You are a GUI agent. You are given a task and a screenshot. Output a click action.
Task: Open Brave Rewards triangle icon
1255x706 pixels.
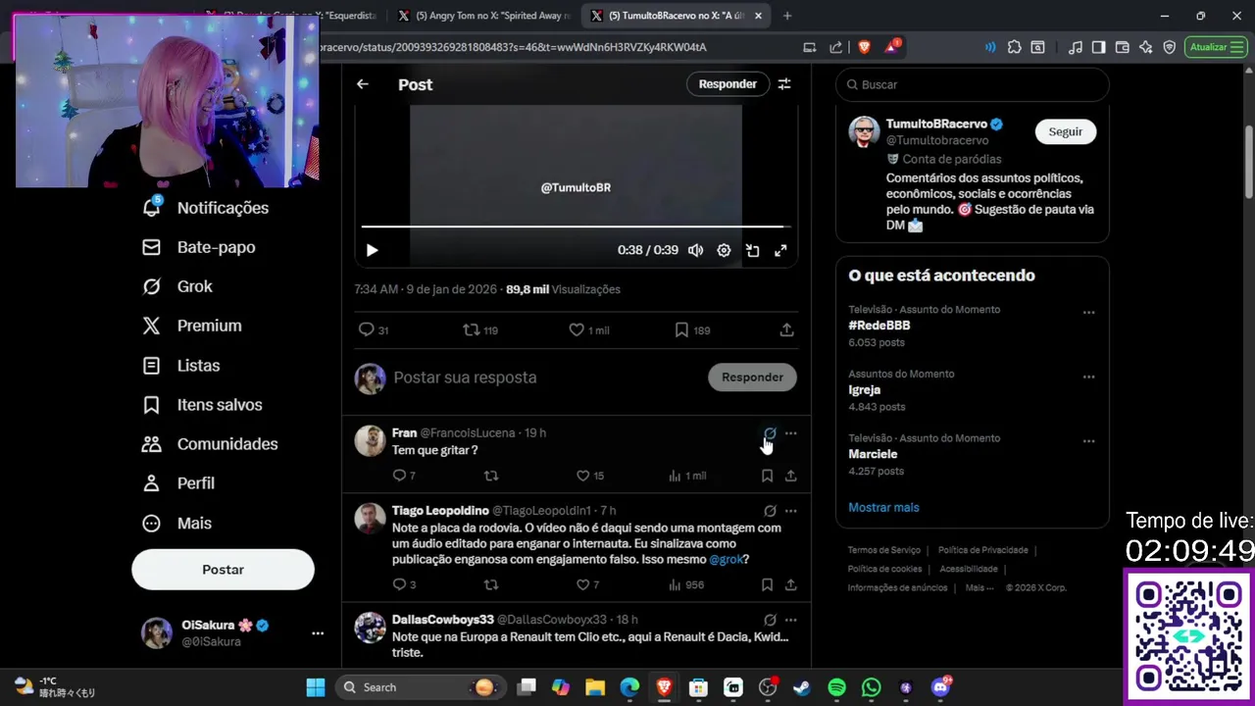pyautogui.click(x=891, y=47)
